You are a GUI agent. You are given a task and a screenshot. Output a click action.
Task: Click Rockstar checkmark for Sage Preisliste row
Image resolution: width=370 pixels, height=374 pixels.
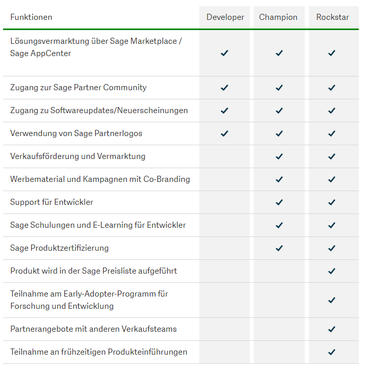click(332, 271)
